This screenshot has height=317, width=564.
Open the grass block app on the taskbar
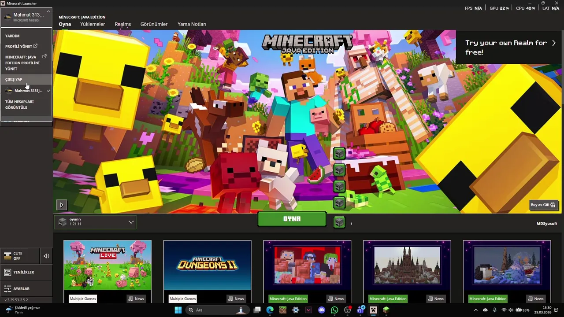pos(386,310)
